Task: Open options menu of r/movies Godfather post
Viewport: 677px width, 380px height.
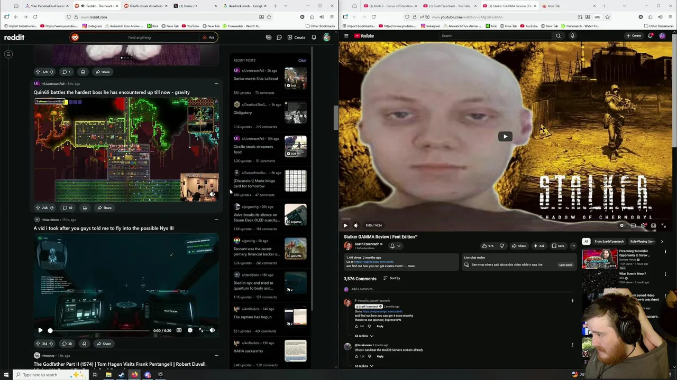Action: coord(216,356)
